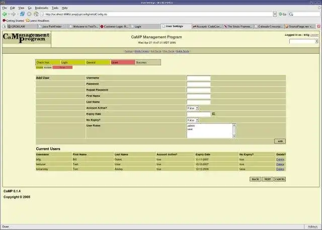Click the Success wizard step
Screen dimensions: 322x230
(x=148, y=62)
